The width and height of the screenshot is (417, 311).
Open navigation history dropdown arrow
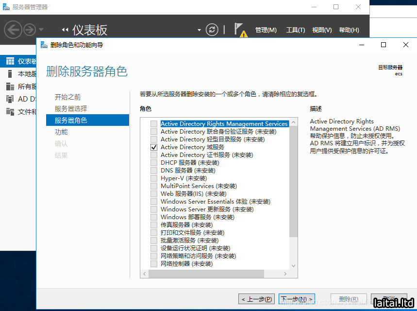click(x=41, y=30)
